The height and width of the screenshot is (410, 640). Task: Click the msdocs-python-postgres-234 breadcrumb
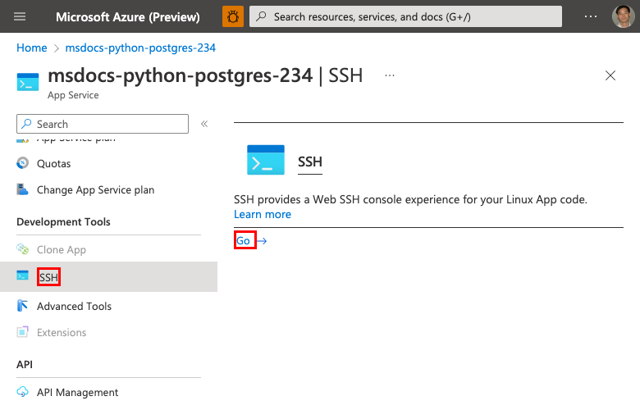tap(140, 48)
